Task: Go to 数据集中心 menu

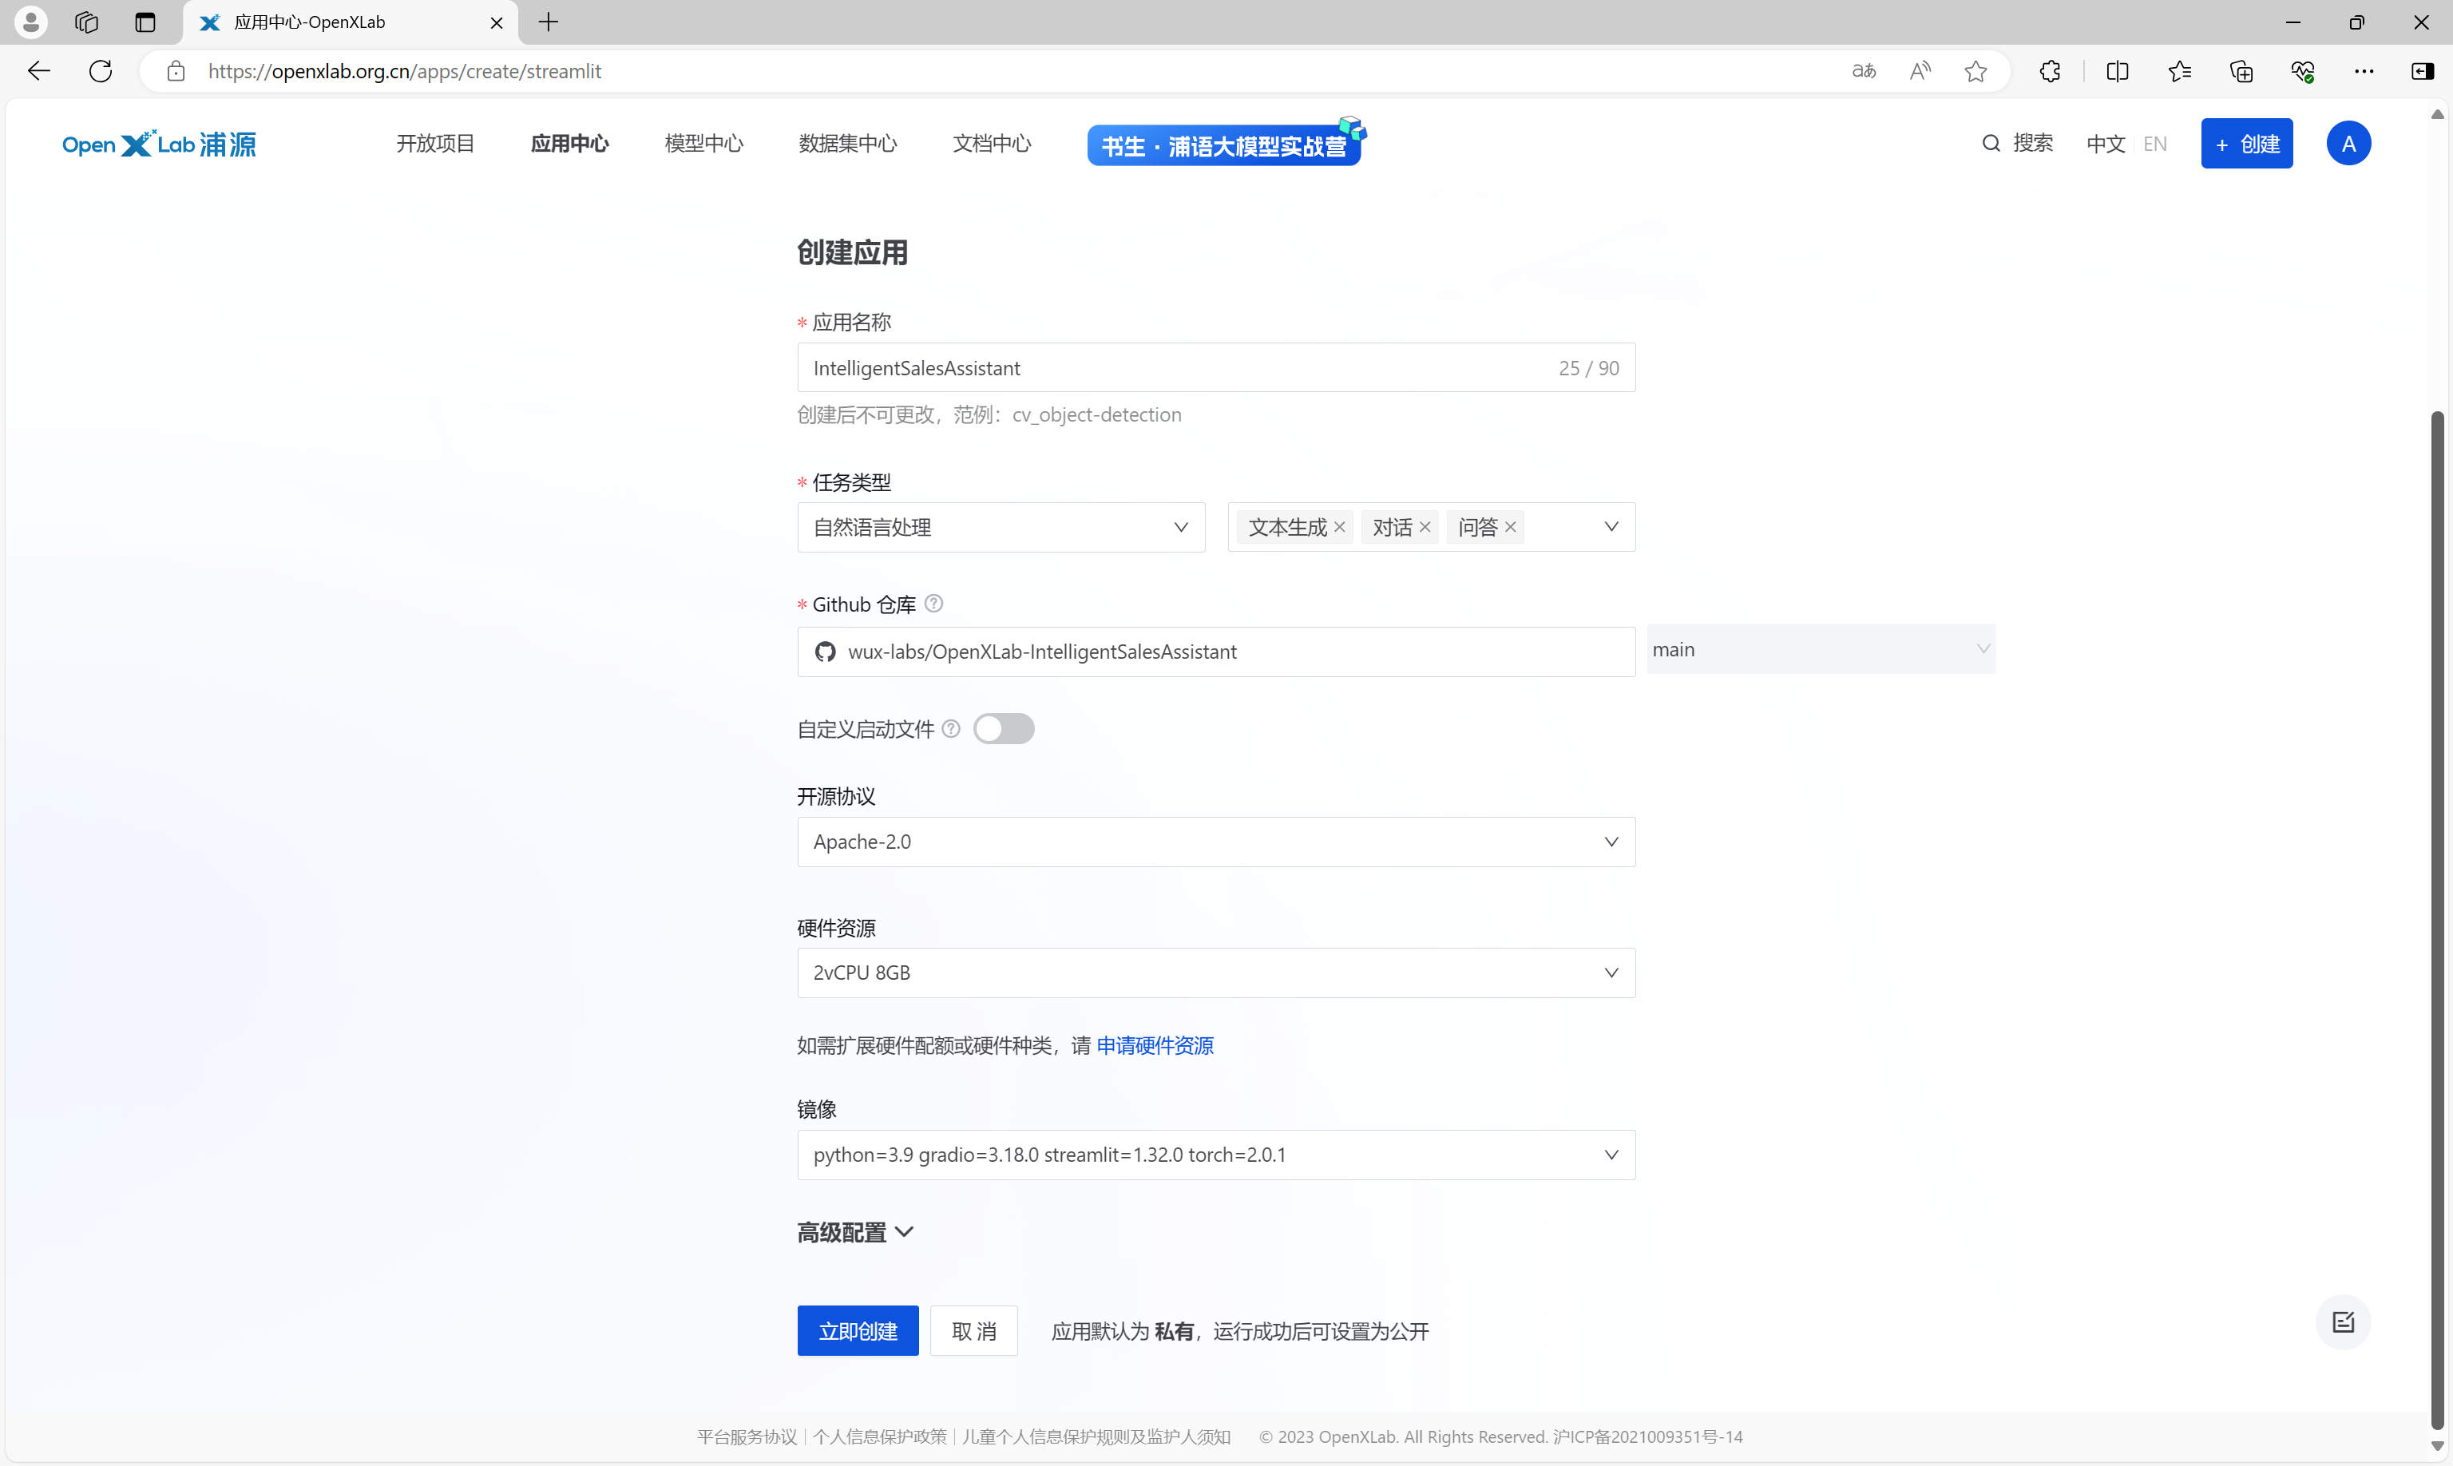Action: (x=848, y=145)
